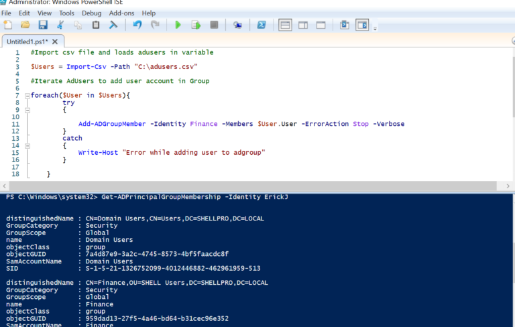
Task: Open the Help menu
Action: tap(149, 13)
